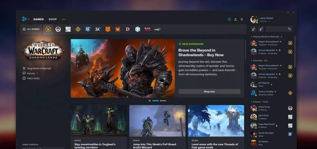Open the GAMES tab

tap(38, 19)
